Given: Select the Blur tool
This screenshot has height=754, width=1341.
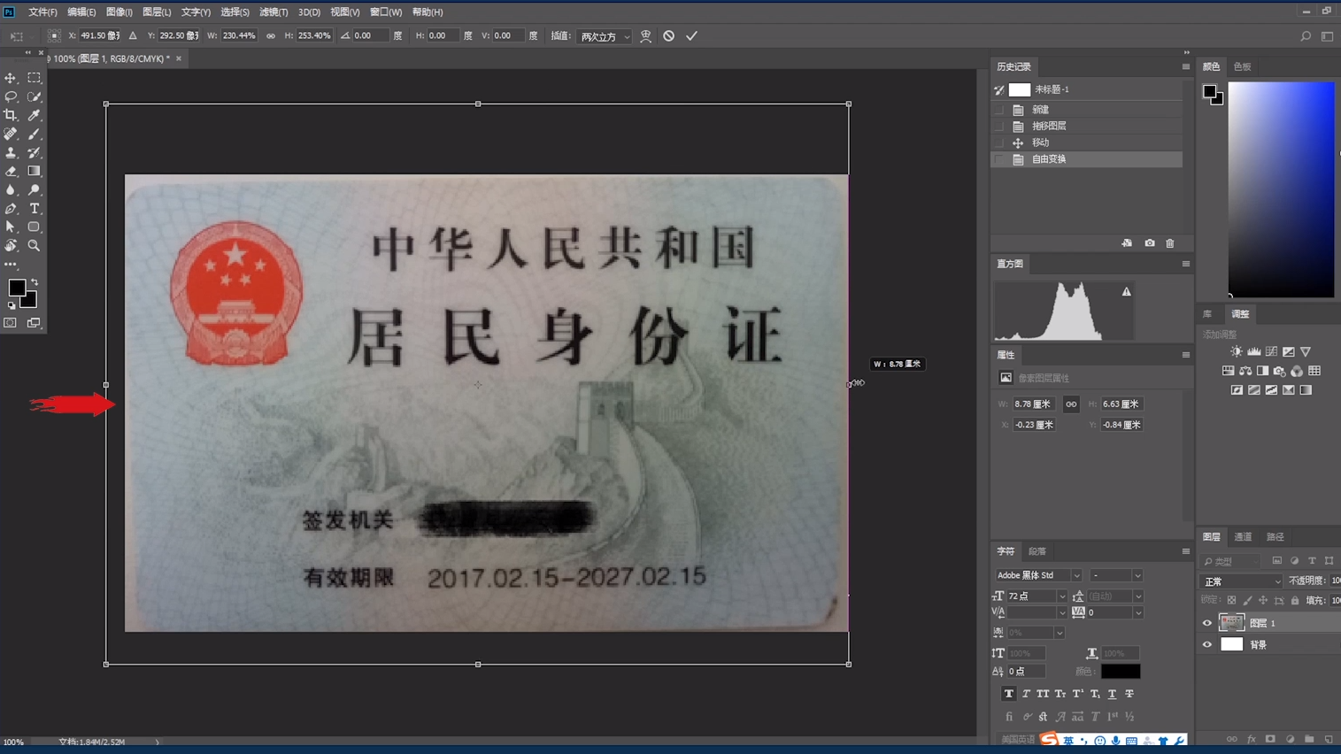Looking at the screenshot, I should 11,189.
